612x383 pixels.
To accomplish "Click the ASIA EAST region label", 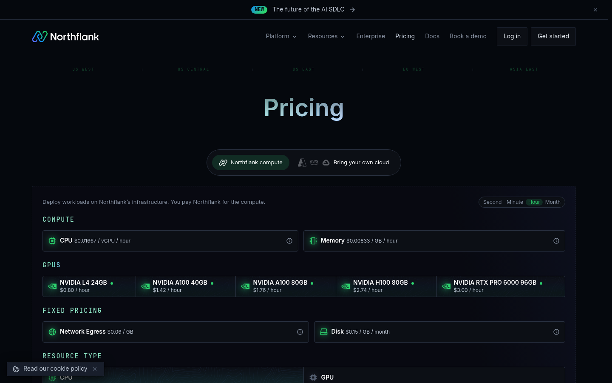I will (x=524, y=69).
